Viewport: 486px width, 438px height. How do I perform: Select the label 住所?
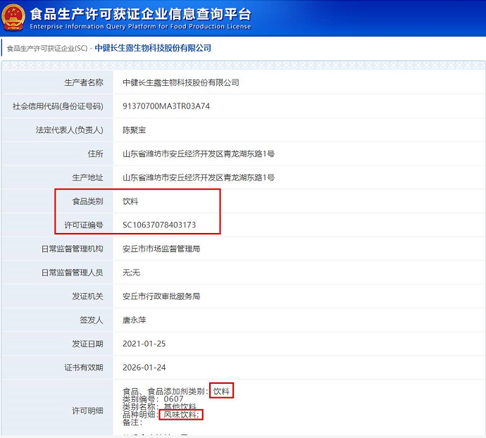[96, 154]
